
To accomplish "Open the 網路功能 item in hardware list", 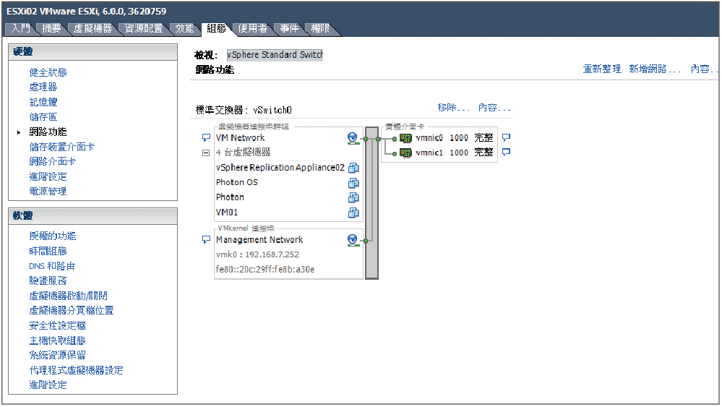I will (48, 132).
